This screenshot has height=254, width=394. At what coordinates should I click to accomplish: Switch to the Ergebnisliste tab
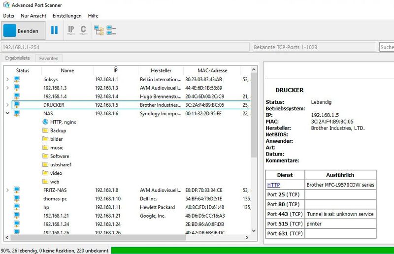[18, 58]
